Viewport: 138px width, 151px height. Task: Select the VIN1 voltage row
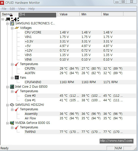(80, 37)
